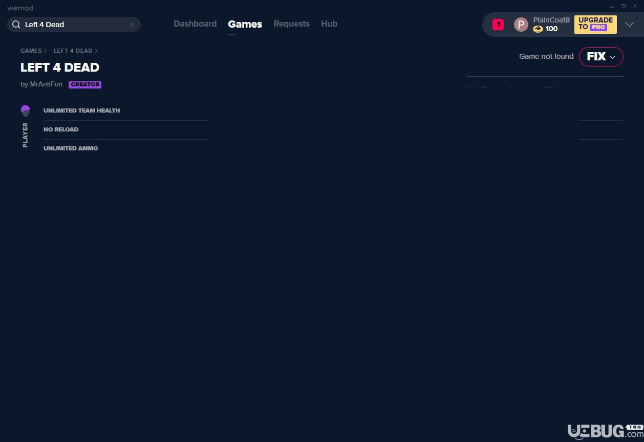Screen dimensions: 644x442
Task: Click LEFT 4 DEAD breadcrumb
Action: [x=73, y=51]
